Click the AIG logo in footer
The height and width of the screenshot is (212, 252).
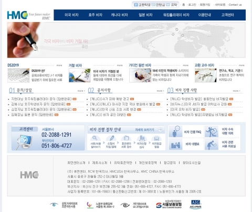click(196, 204)
